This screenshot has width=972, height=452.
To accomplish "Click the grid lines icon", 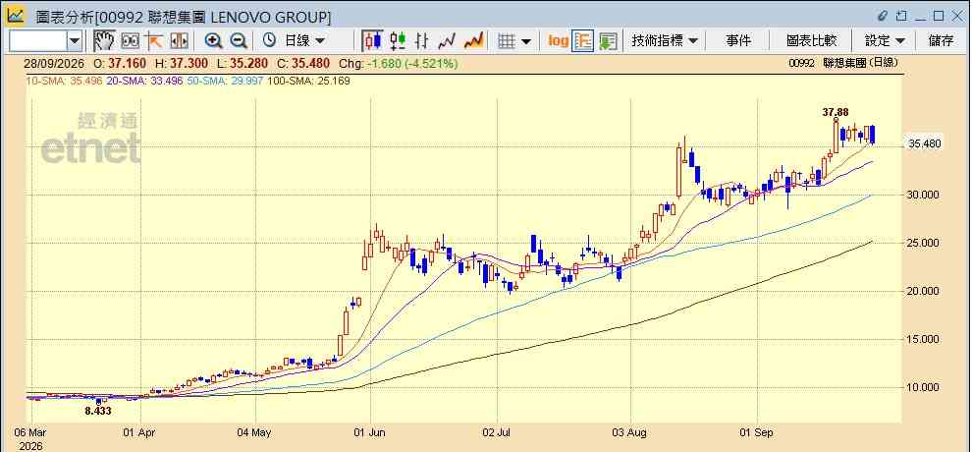I will point(507,41).
